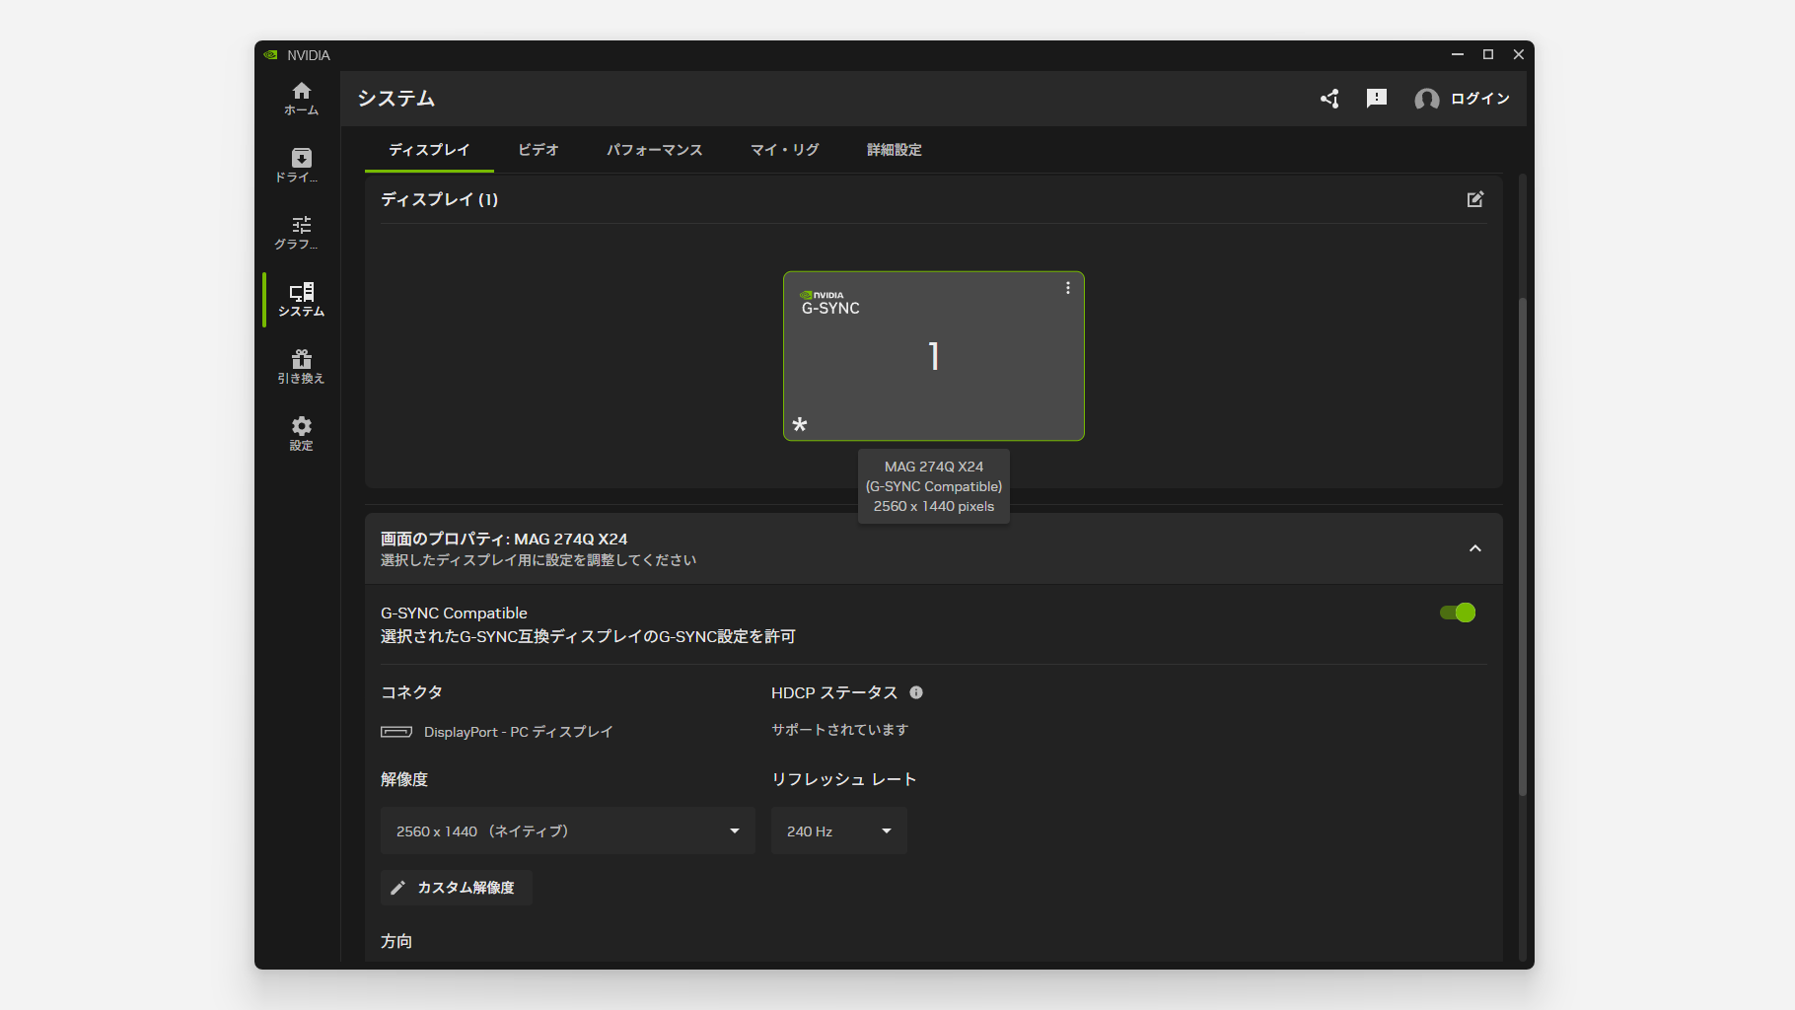Maximize the NVIDIA window
1795x1010 pixels.
click(x=1488, y=55)
